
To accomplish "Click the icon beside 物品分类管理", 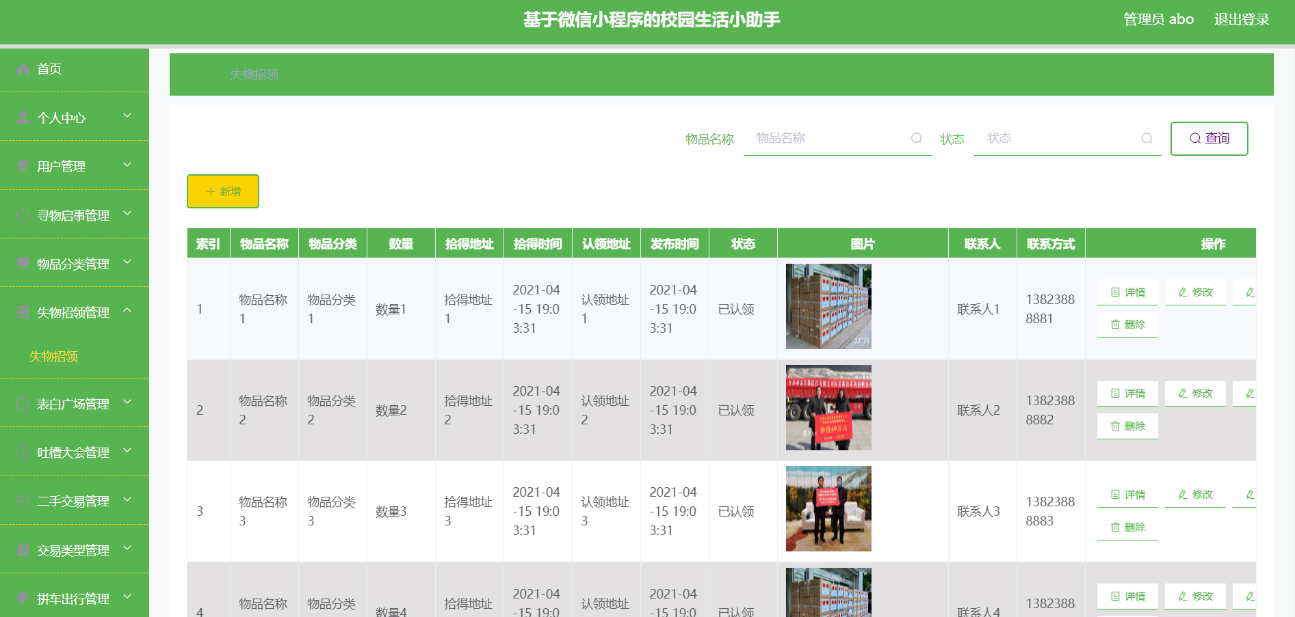I will click(23, 264).
